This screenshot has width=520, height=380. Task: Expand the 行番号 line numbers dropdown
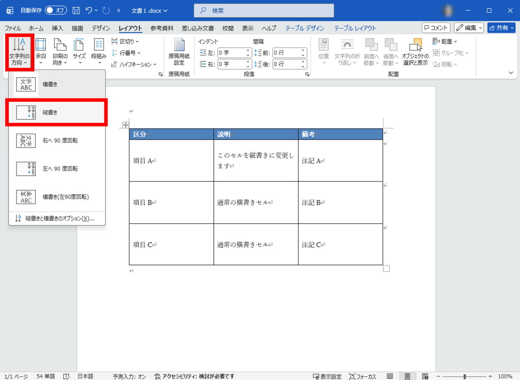click(x=125, y=53)
